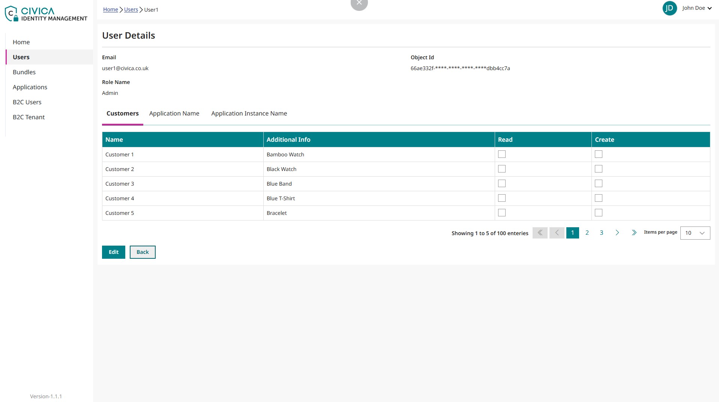Viewport: 719px width, 402px height.
Task: Jump to the last page using double-chevron
Action: [x=634, y=232]
